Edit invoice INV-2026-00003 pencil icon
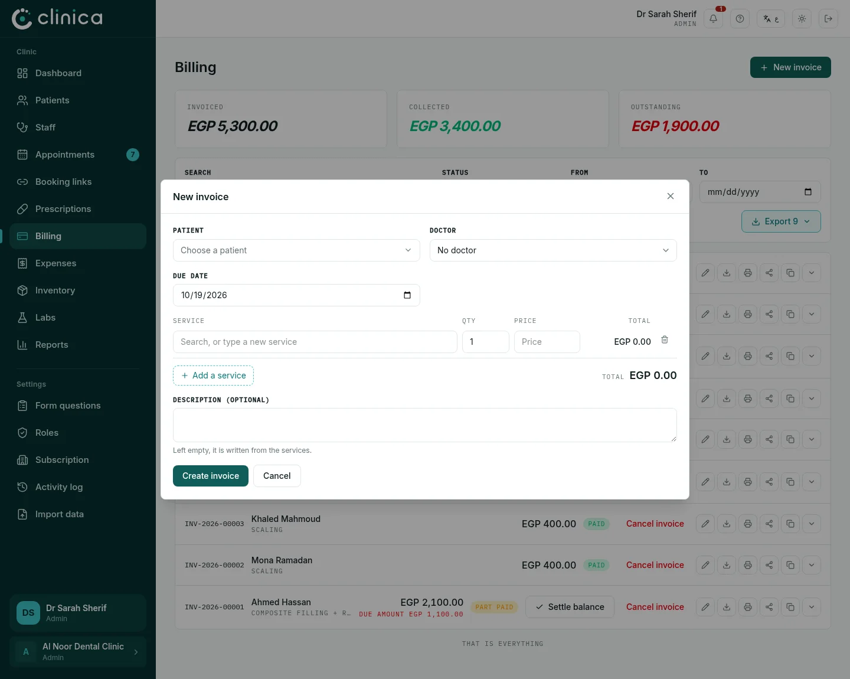 (x=705, y=524)
